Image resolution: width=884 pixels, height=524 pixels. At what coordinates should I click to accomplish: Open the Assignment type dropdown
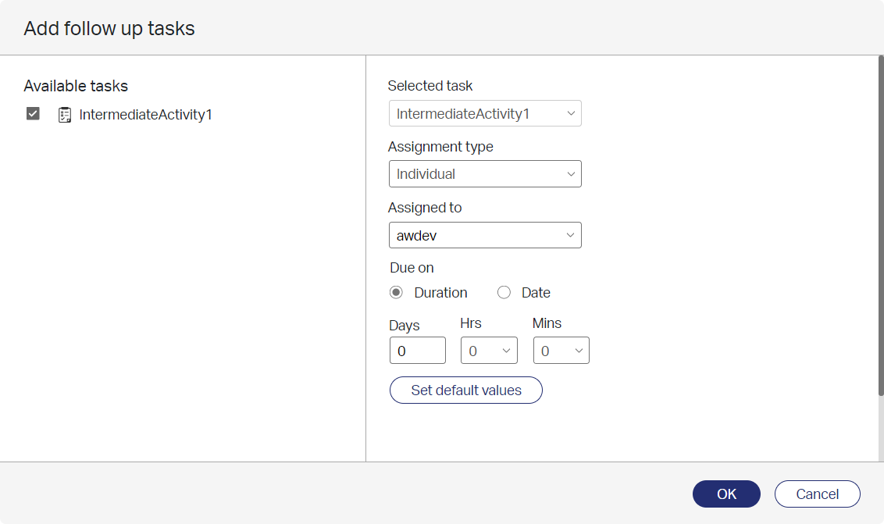tap(485, 173)
